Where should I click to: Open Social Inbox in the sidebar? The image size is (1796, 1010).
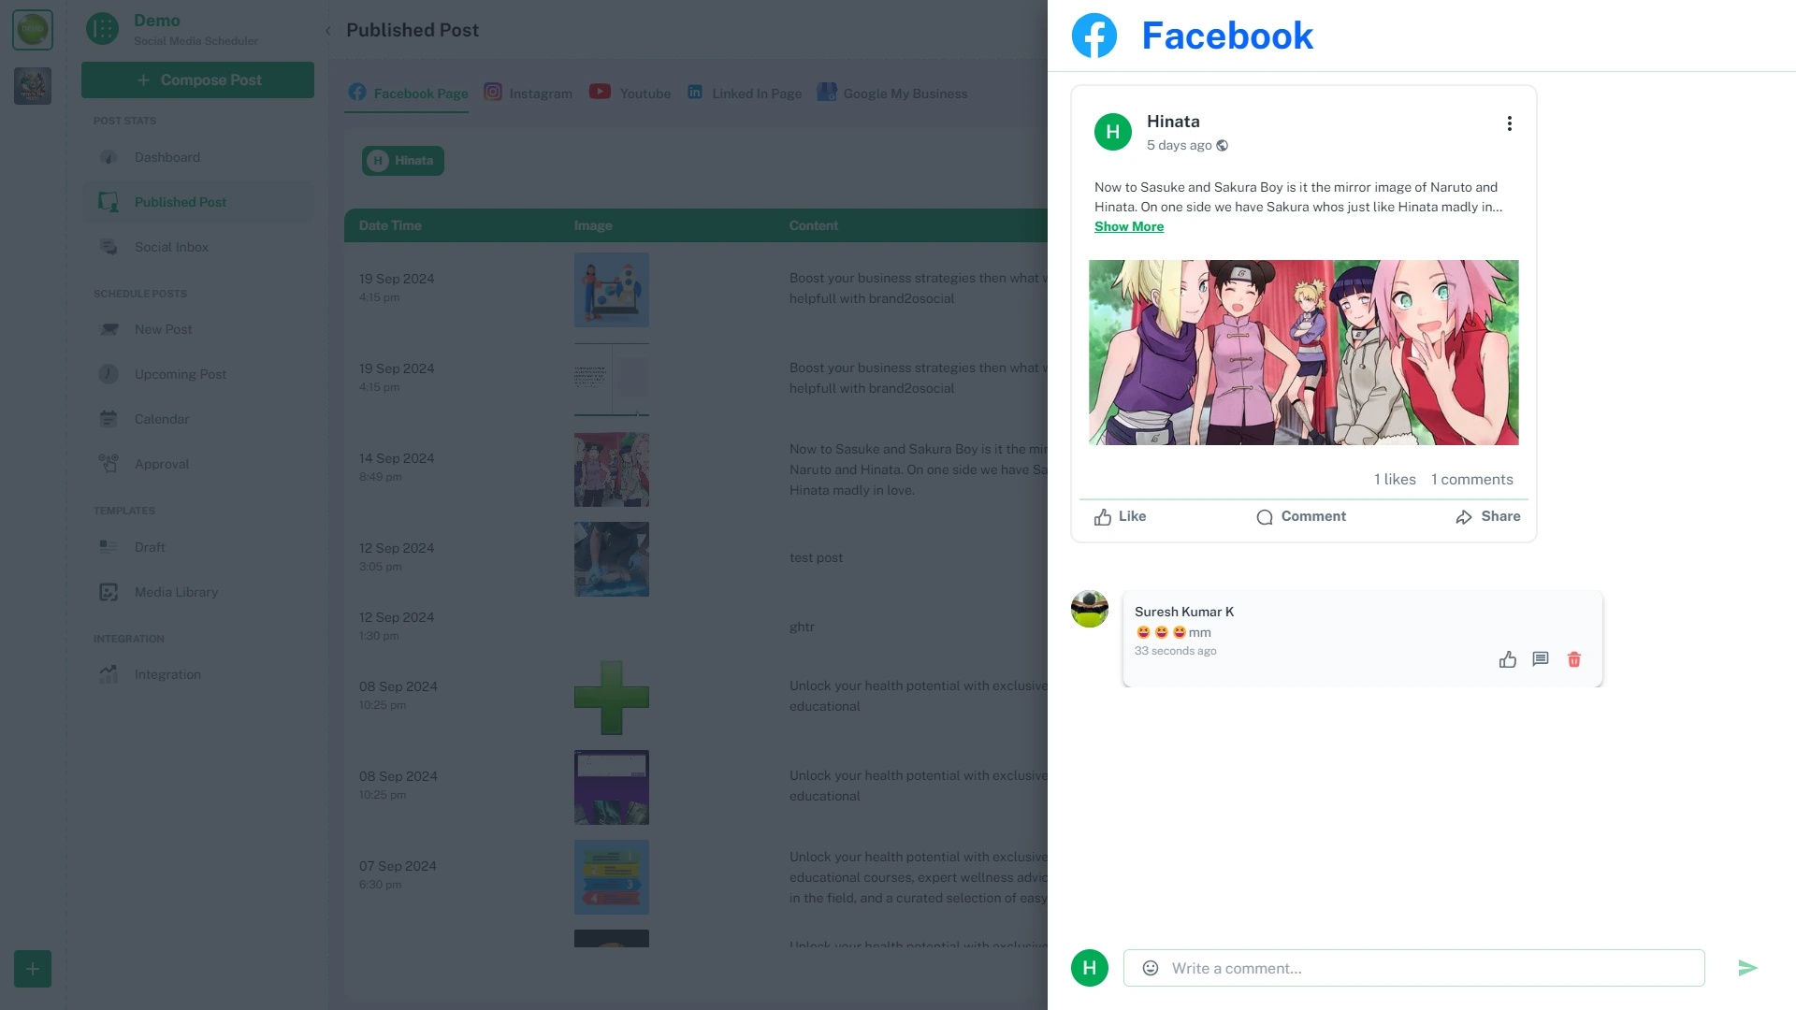click(197, 247)
